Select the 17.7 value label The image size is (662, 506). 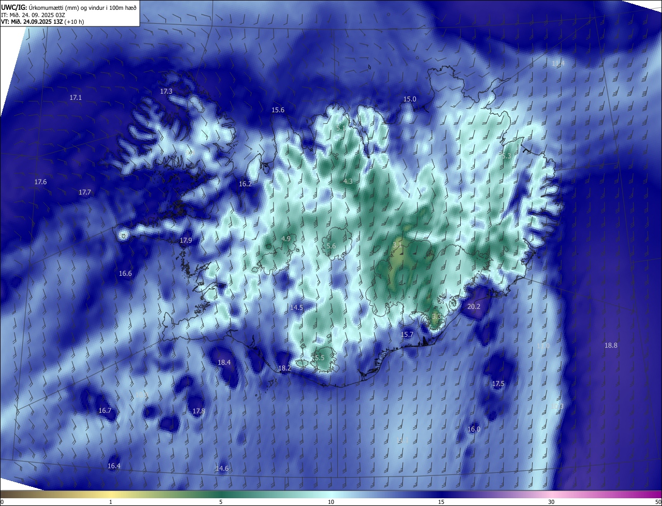(x=85, y=192)
